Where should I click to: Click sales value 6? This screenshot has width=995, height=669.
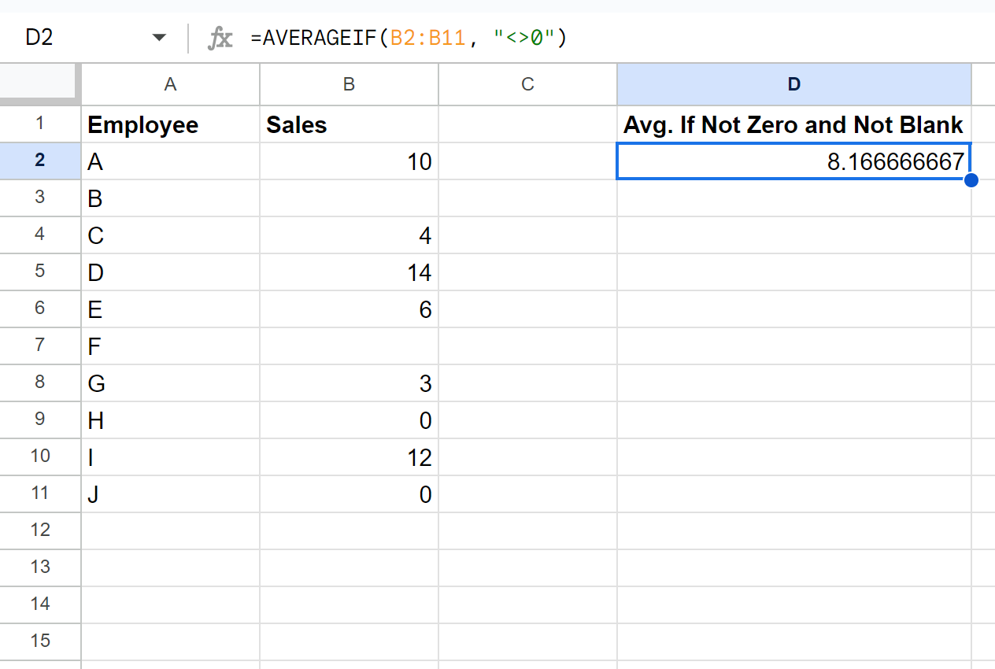(x=349, y=309)
